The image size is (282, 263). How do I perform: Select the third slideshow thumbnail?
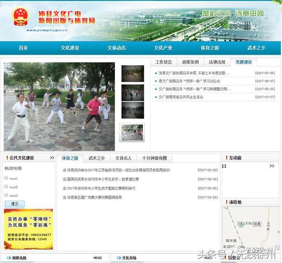point(133,110)
